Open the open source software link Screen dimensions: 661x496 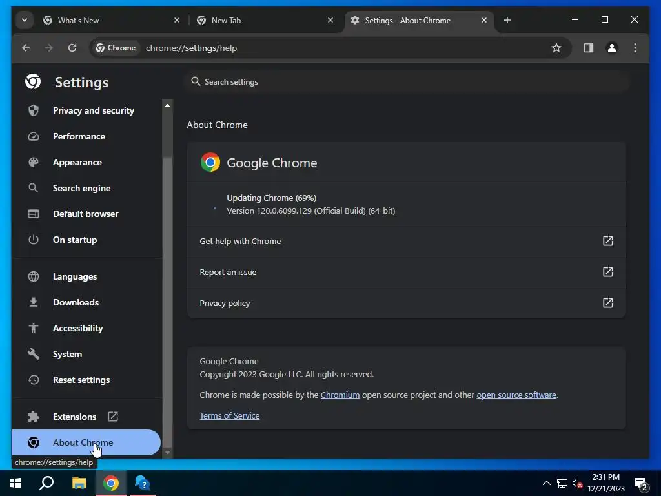pos(516,395)
